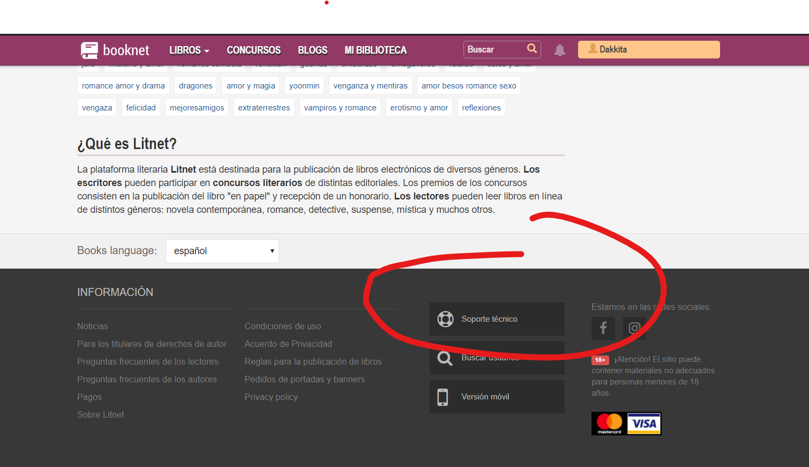The image size is (809, 467).
Task: Select the 'yoonmin' tag
Action: 304,86
